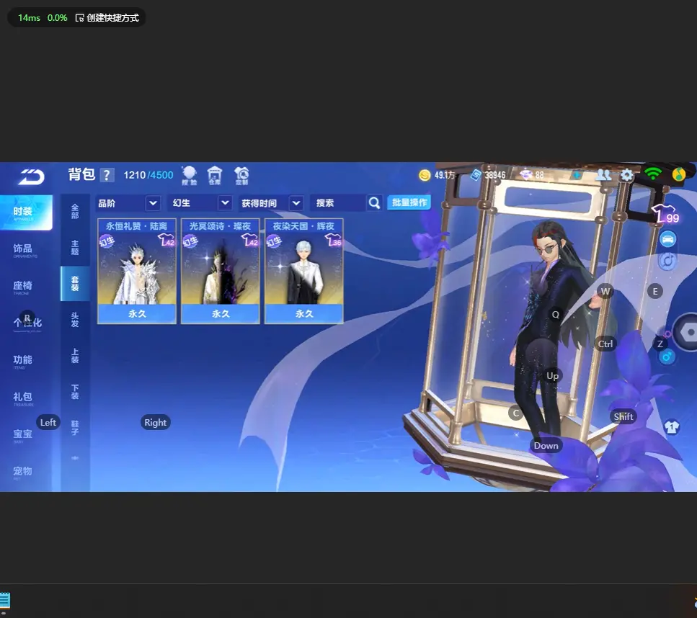Switch to the 时装 apparel tab

point(26,212)
